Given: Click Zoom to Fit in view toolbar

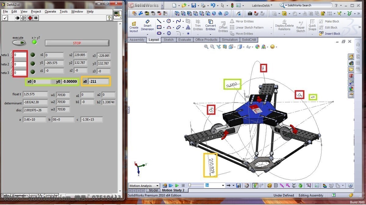Looking at the screenshot, I should pyautogui.click(x=206, y=47).
